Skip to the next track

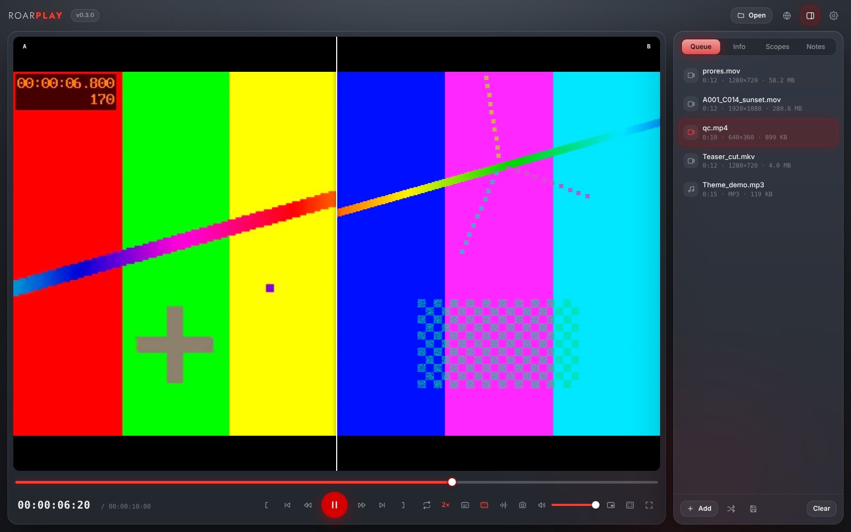(382, 505)
